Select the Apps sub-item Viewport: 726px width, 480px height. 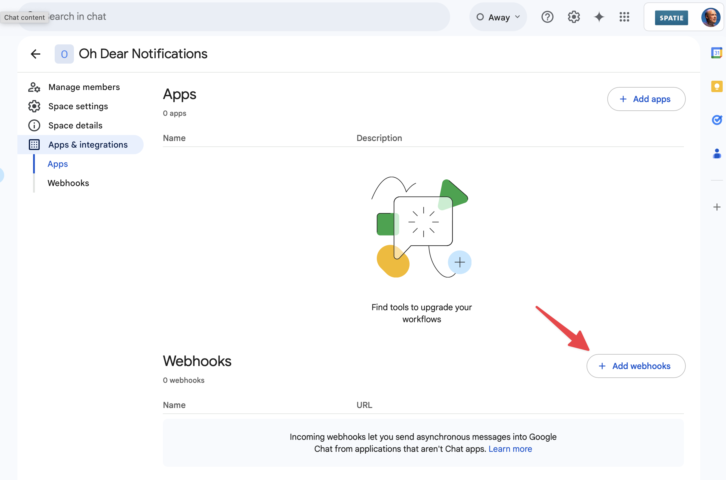click(x=58, y=164)
